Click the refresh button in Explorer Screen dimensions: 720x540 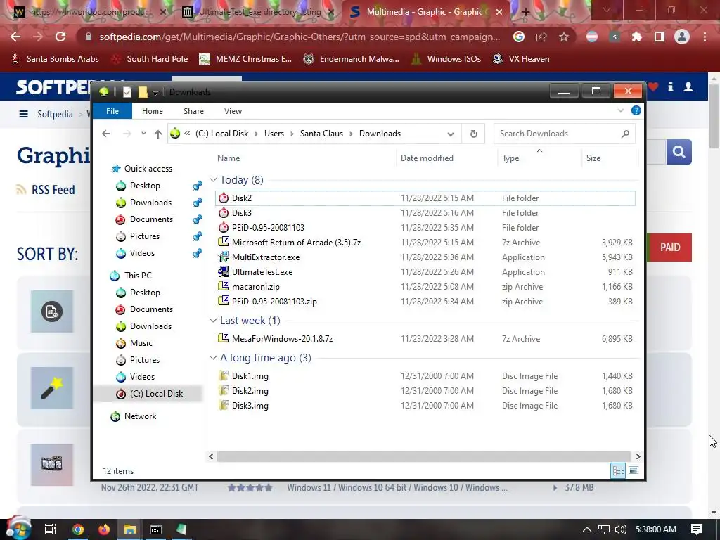[x=473, y=134]
